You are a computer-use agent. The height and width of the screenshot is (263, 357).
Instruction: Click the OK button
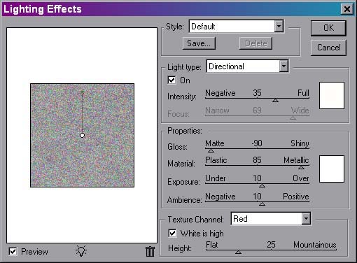(x=328, y=28)
